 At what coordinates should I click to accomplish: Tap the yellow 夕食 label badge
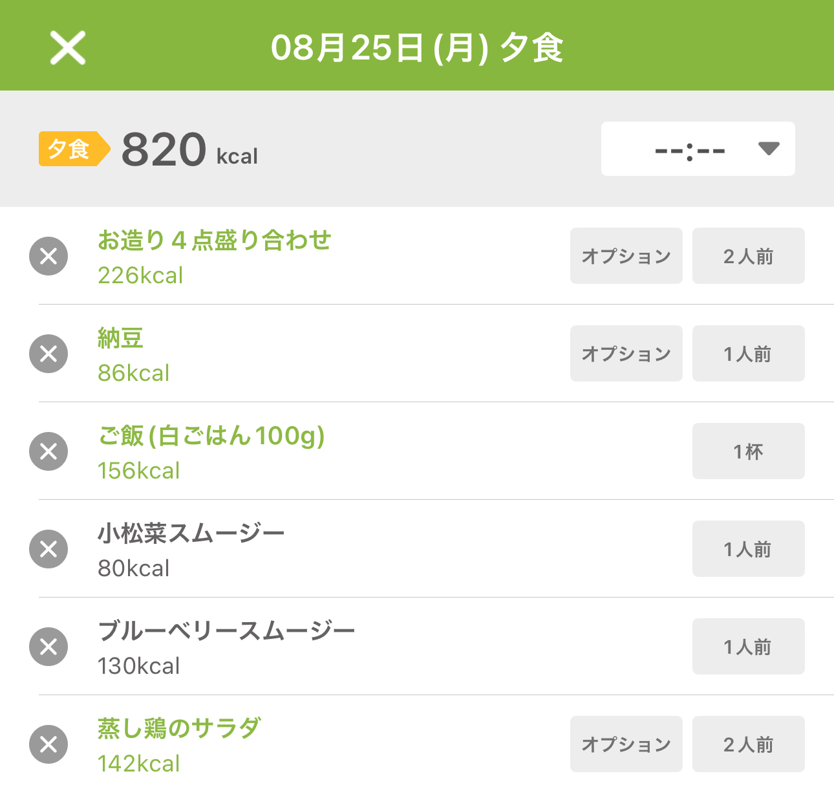coord(74,149)
